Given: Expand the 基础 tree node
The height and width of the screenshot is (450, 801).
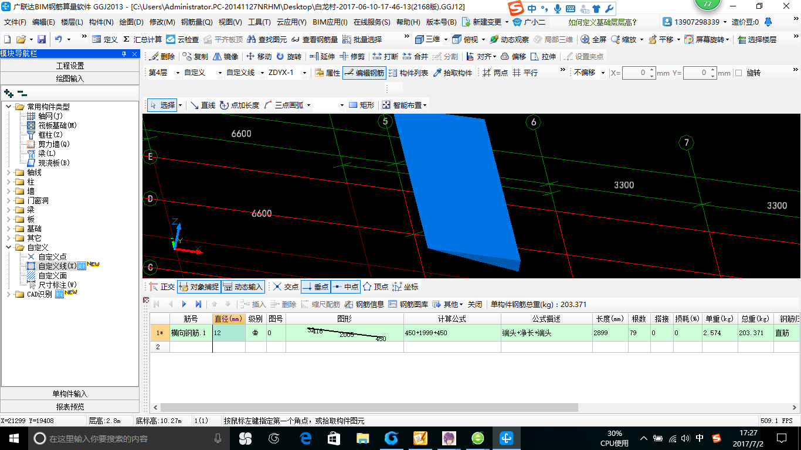Looking at the screenshot, I should click(8, 229).
